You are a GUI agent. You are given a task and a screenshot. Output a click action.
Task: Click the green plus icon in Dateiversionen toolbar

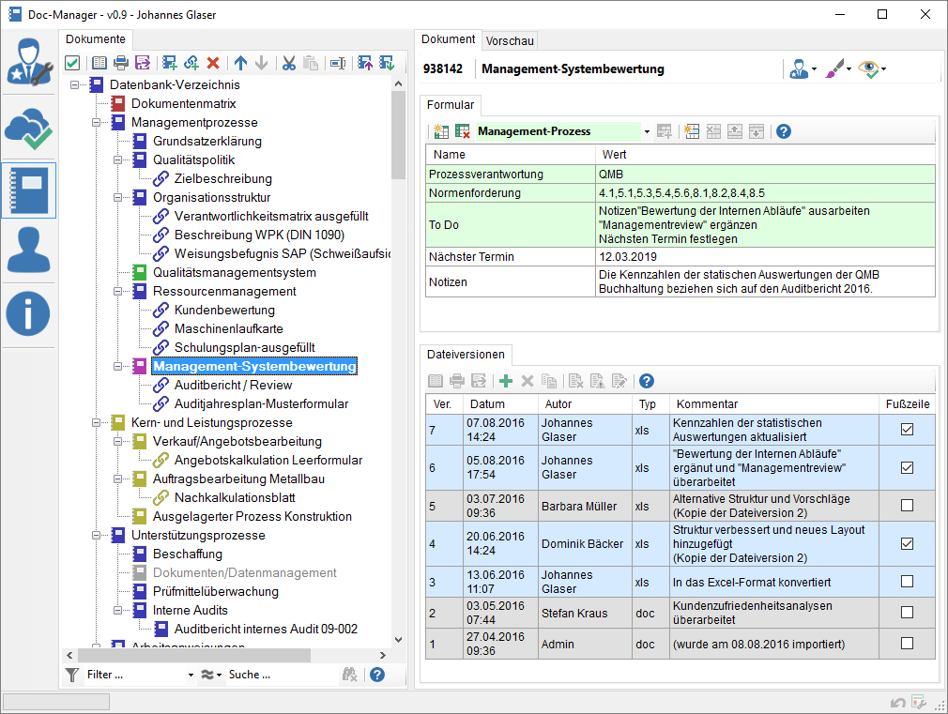coord(506,380)
